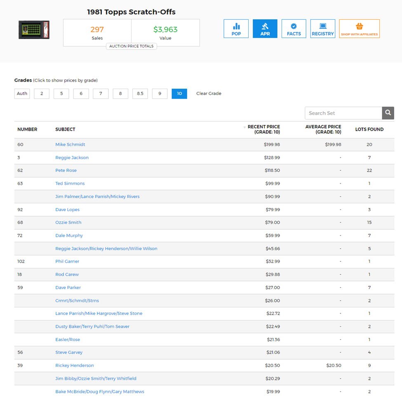Select the APR auction prices button
Image resolution: width=402 pixels, height=398 pixels.
click(265, 29)
